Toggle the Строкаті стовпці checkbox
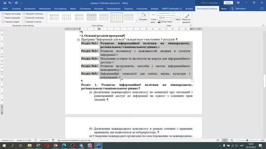This screenshot has width=266, height=149. click(24, 22)
